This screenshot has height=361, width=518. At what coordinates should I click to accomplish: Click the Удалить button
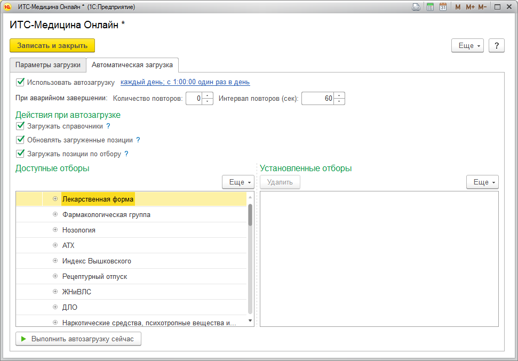(x=280, y=182)
